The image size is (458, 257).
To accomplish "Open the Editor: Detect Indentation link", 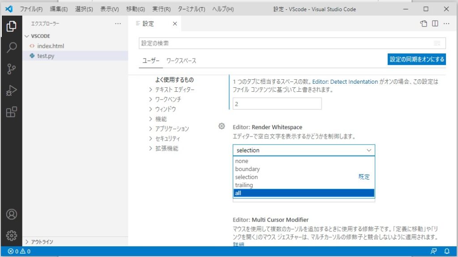I will [x=345, y=82].
